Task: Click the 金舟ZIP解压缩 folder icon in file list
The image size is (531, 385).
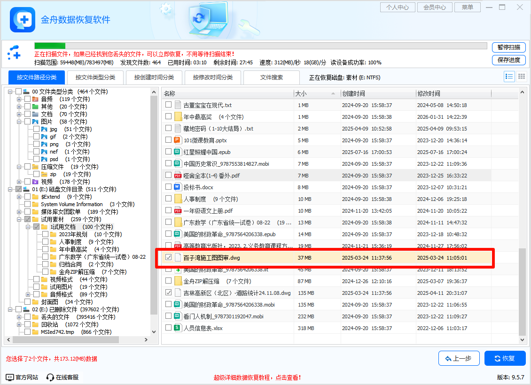Action: [x=178, y=281]
